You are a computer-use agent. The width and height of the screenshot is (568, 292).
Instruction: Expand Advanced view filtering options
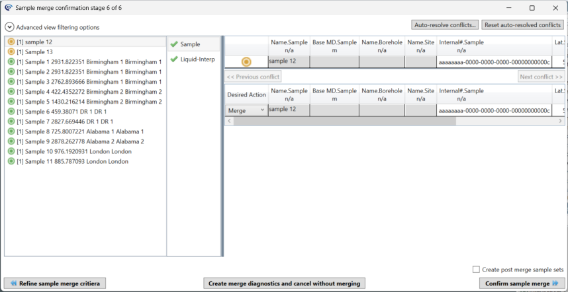pyautogui.click(x=9, y=27)
